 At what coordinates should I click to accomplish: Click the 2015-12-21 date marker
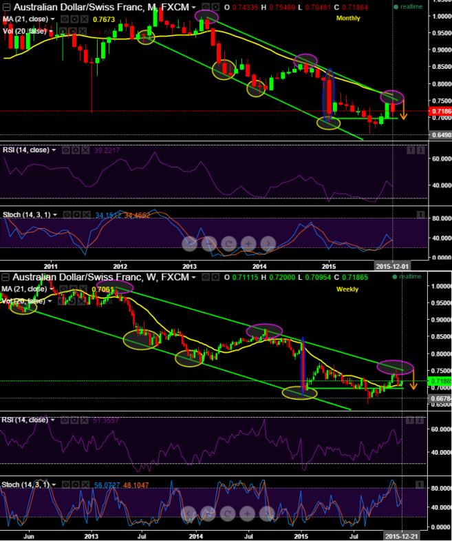[x=402, y=536]
